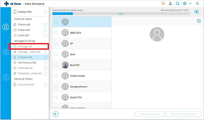This screenshot has height=120, width=204.
Task: Select the Goeth TIM contact
Action: click(x=82, y=97)
